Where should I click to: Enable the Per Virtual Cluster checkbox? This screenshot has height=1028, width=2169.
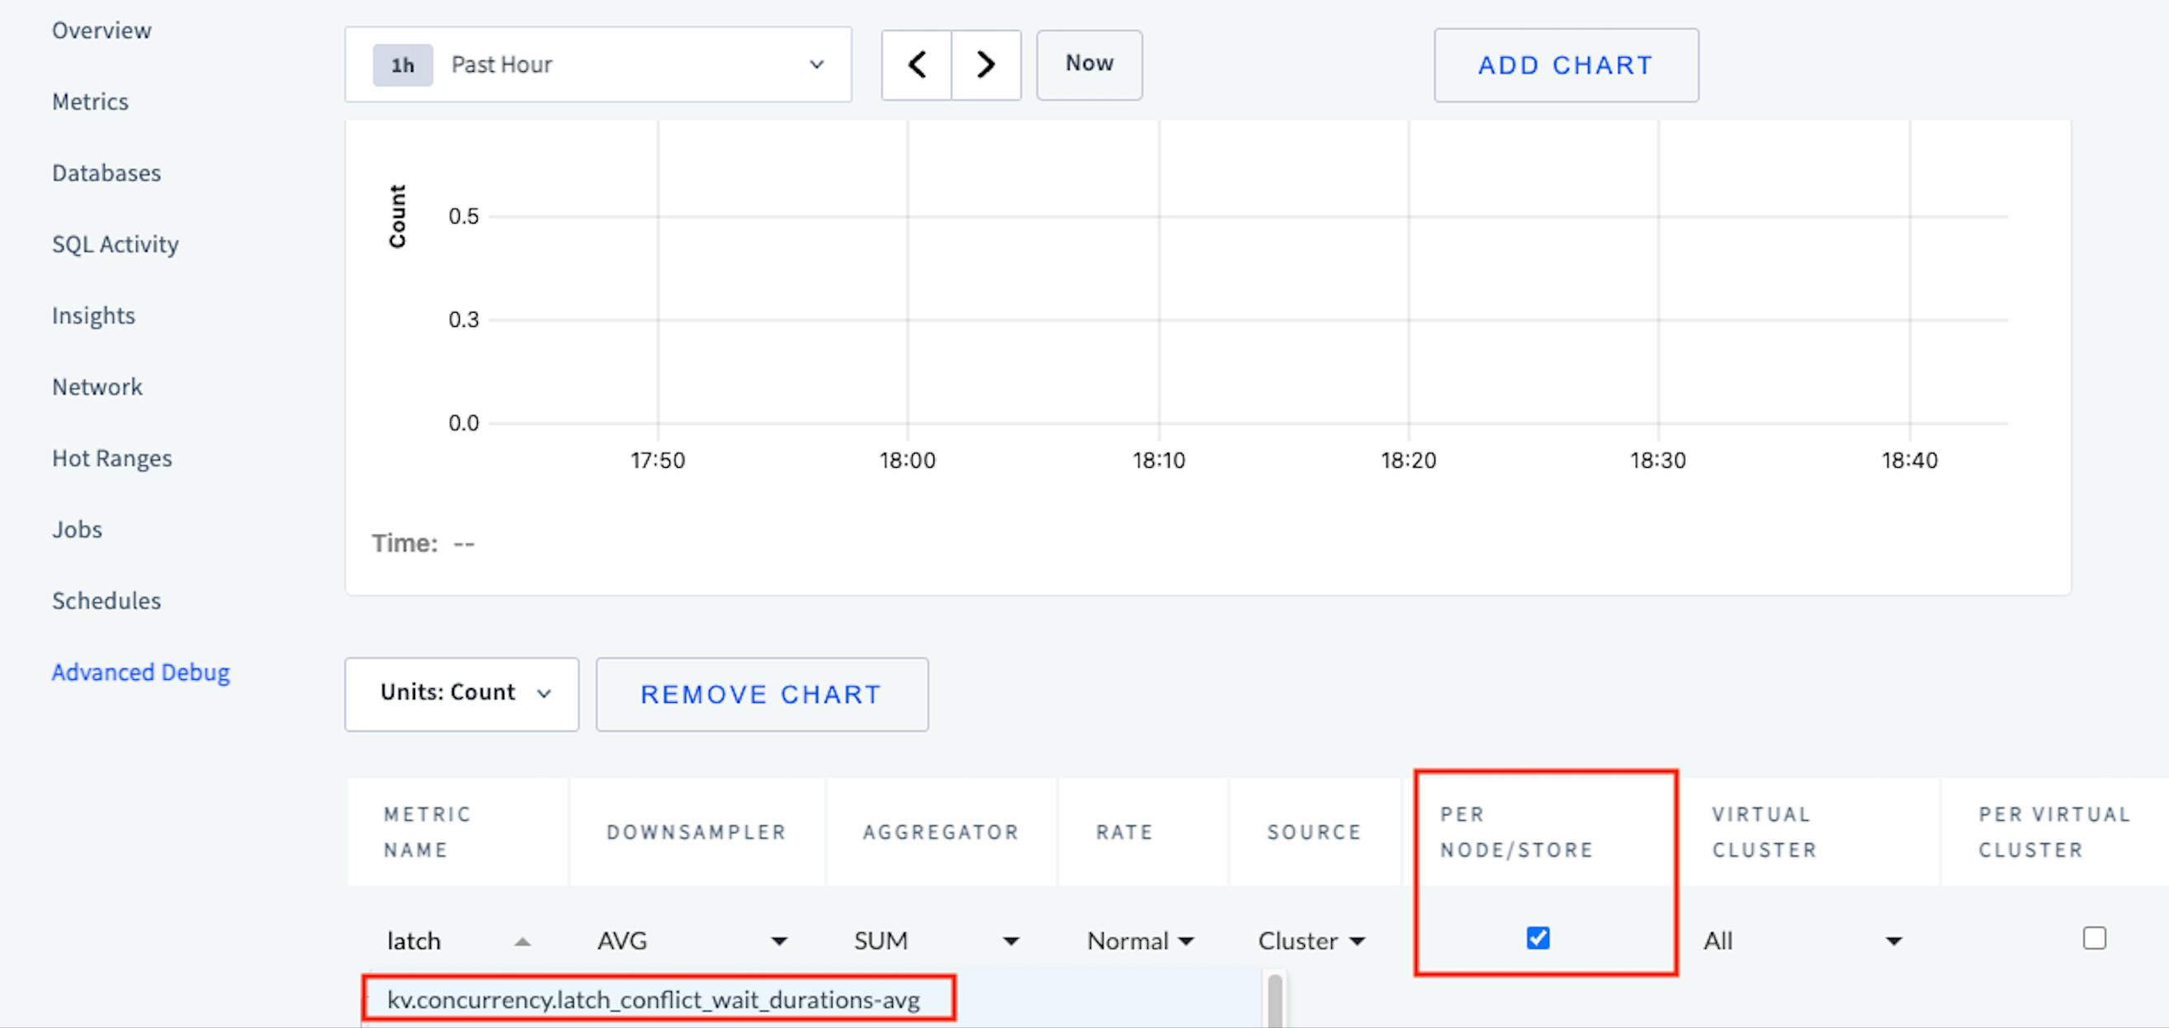coord(2094,938)
